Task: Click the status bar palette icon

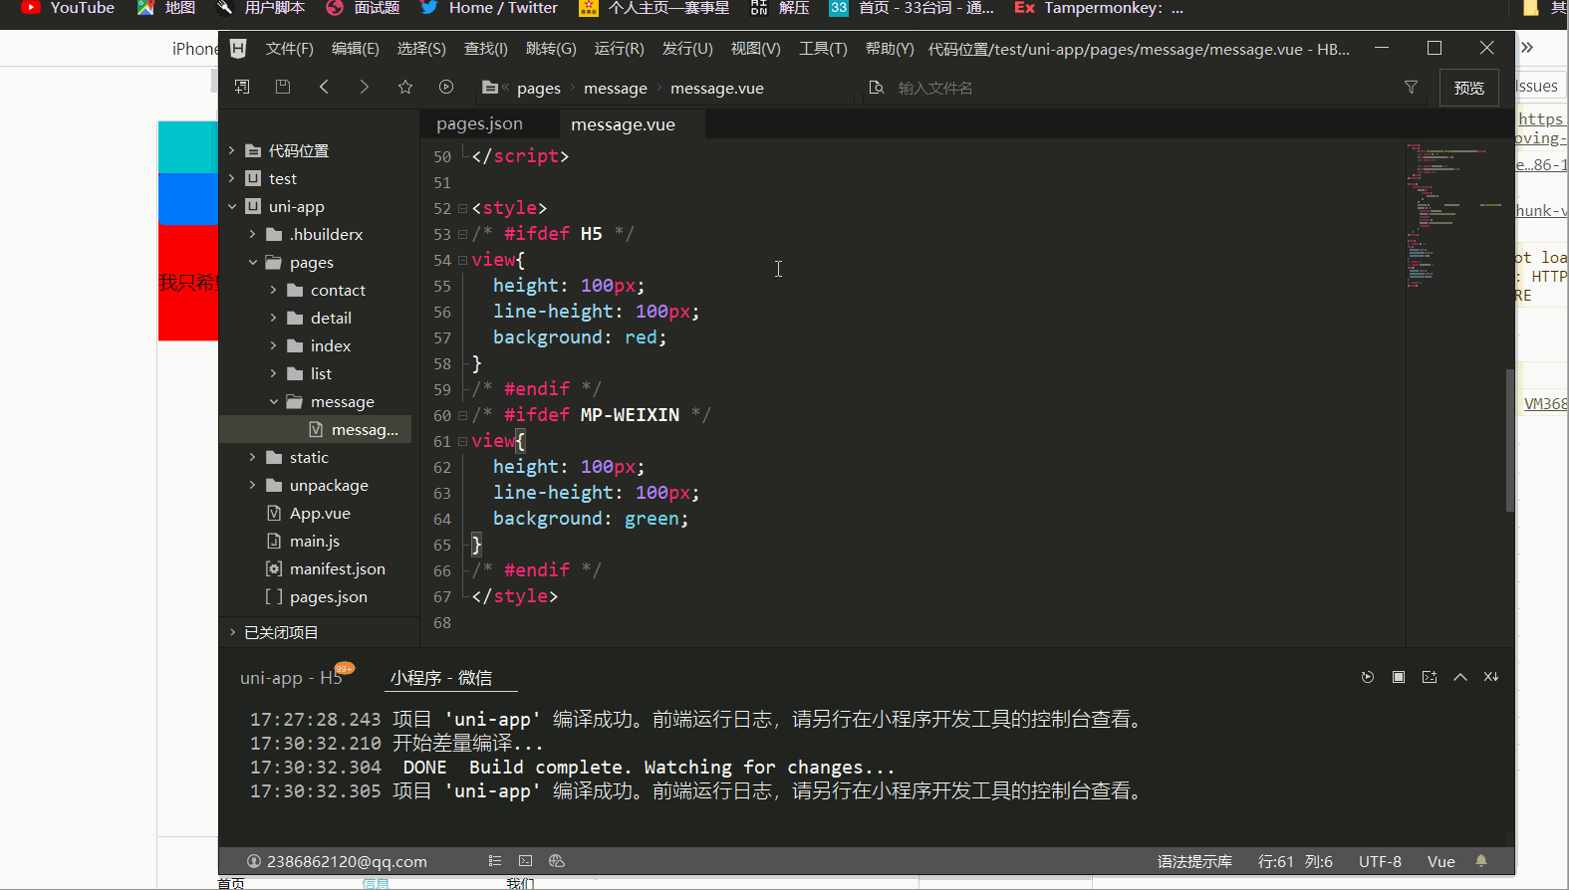Action: (557, 861)
